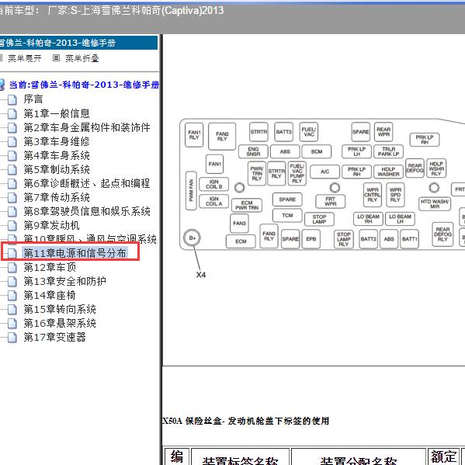Click the page icon beside 第1章一般信息

pos(12,113)
